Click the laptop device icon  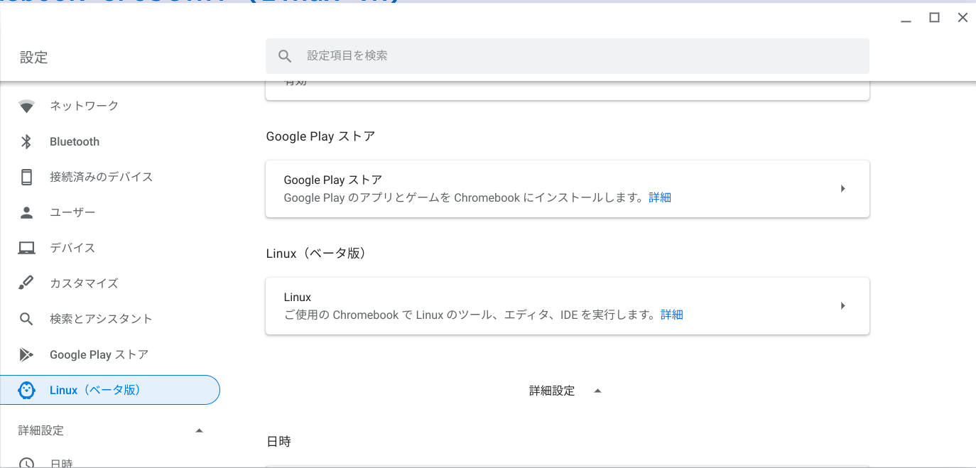coord(26,248)
